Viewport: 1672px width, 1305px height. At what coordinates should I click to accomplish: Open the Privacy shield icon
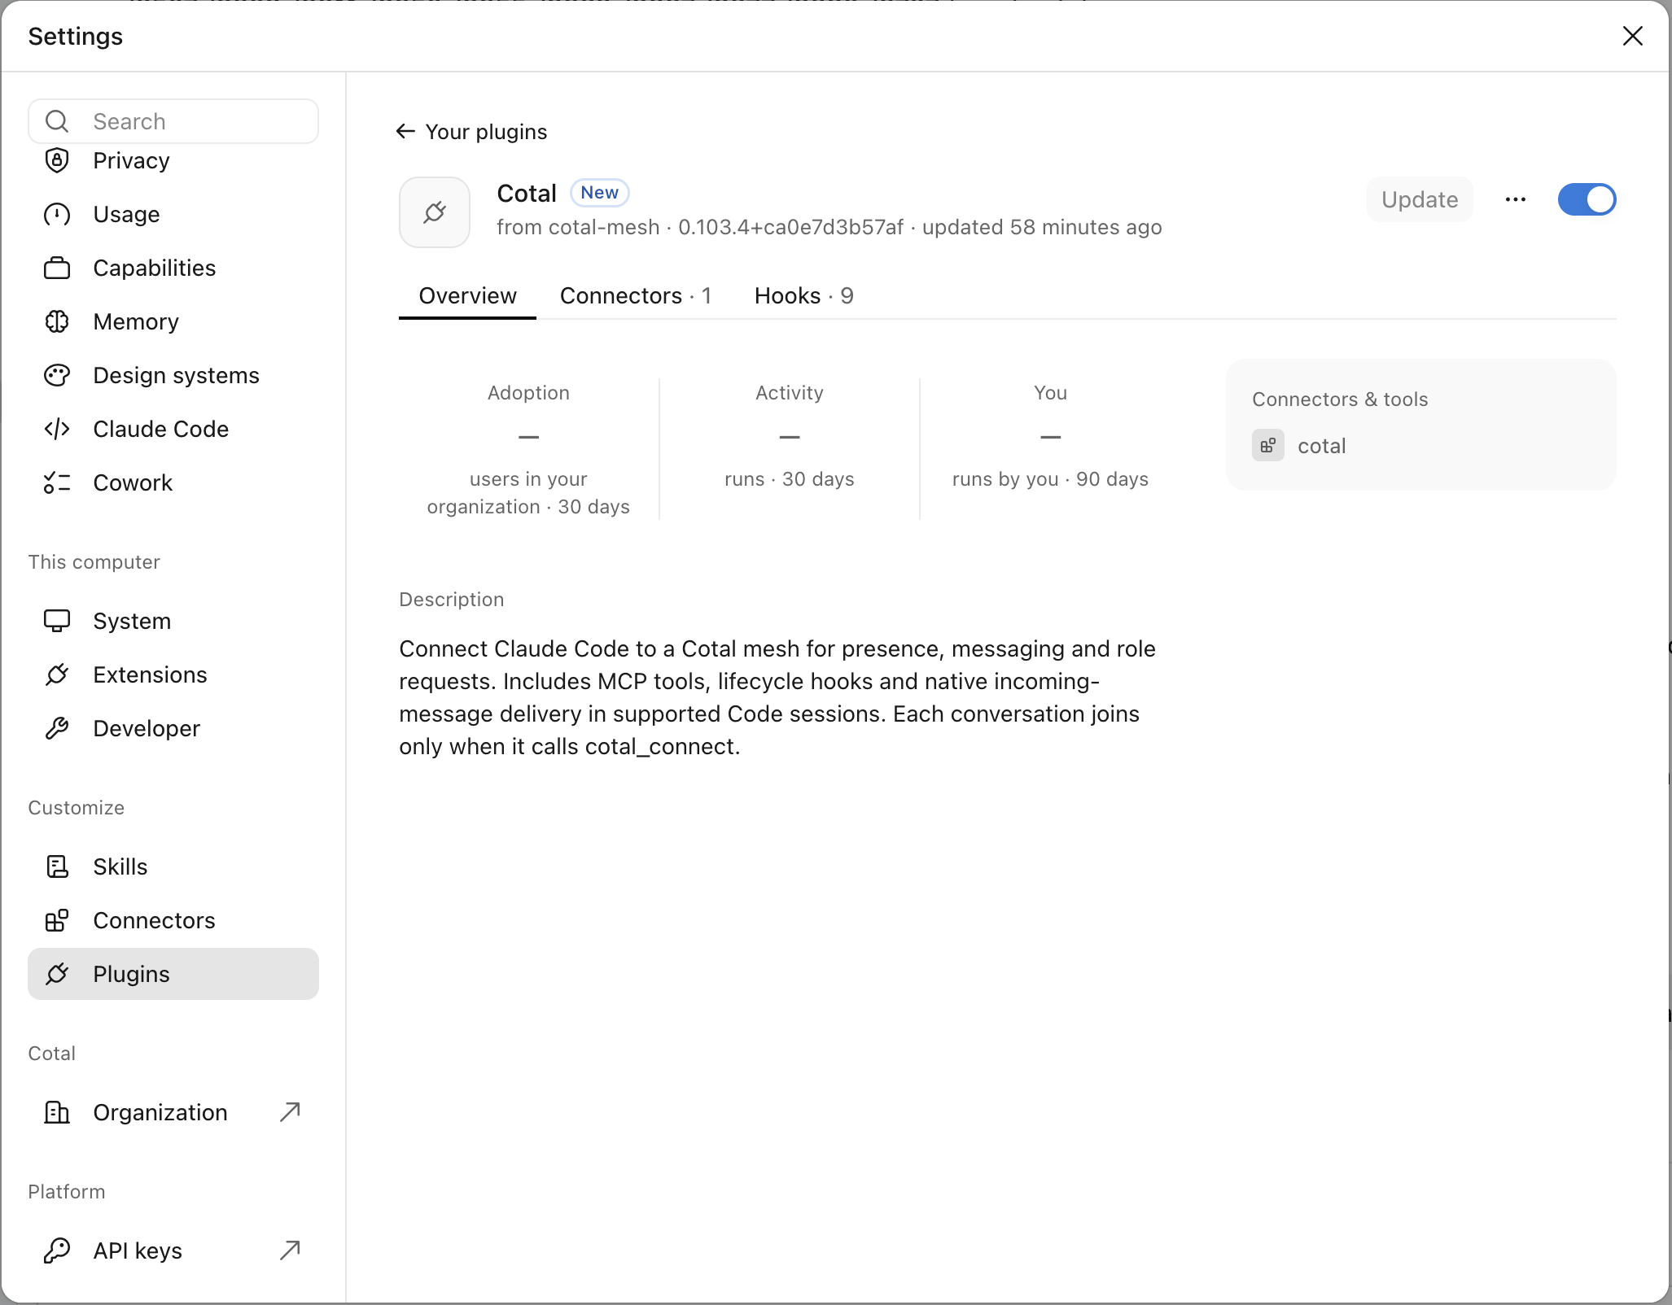57,160
